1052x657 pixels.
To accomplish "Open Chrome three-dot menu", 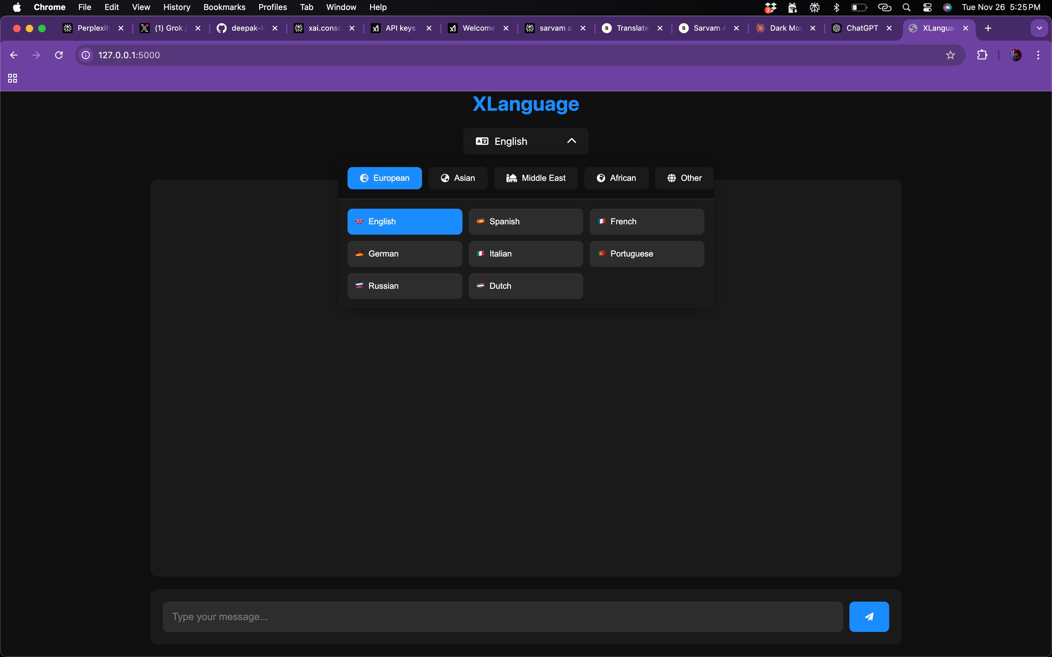I will pos(1038,55).
